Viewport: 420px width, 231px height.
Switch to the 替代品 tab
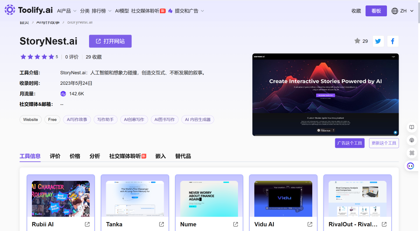tap(183, 156)
